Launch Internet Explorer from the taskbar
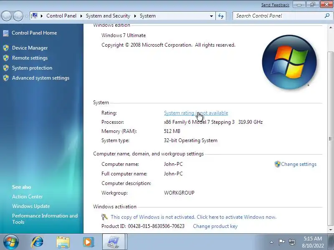 pyautogui.click(x=37, y=242)
